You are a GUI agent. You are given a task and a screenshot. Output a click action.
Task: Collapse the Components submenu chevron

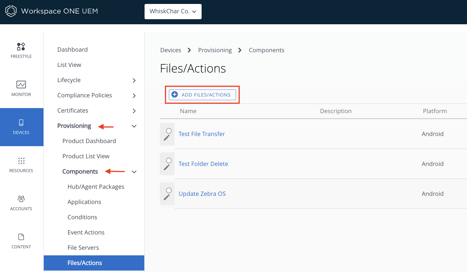coord(134,172)
